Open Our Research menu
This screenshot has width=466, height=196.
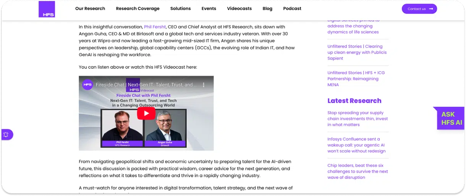(x=90, y=8)
